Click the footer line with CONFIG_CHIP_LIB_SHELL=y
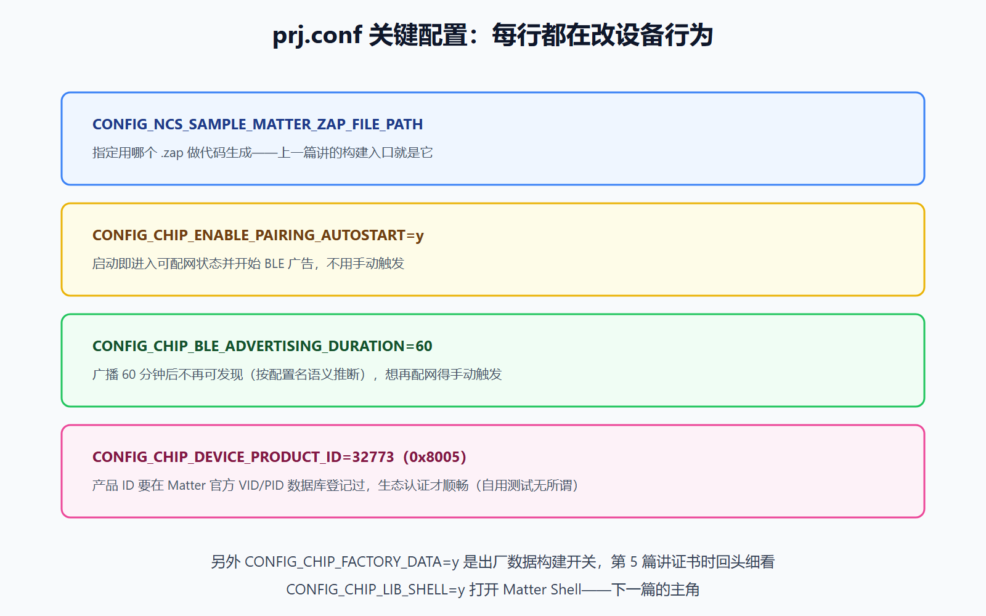986x616 pixels. click(x=492, y=590)
